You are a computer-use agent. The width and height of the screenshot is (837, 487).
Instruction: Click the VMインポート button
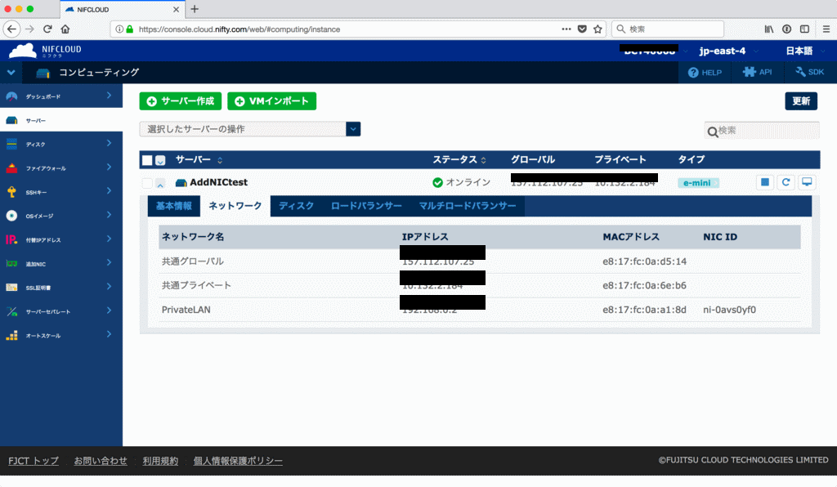click(271, 101)
